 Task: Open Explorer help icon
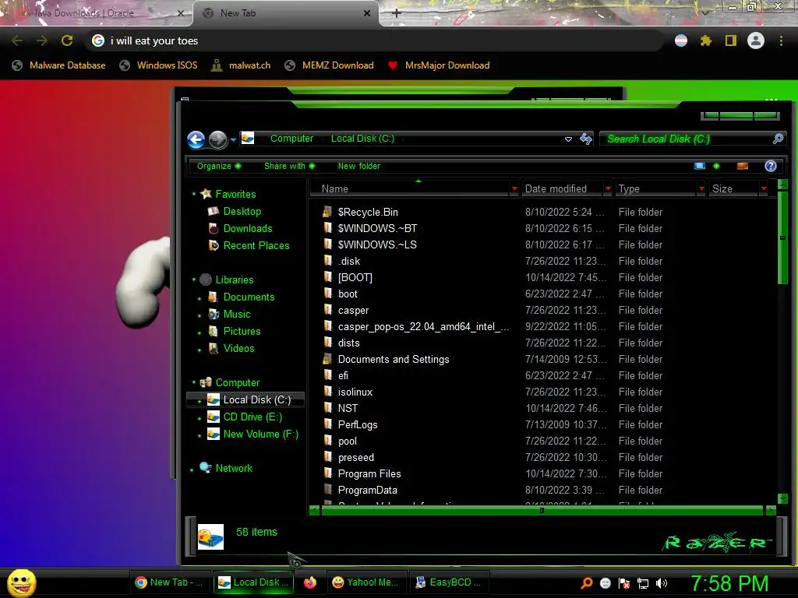click(771, 166)
